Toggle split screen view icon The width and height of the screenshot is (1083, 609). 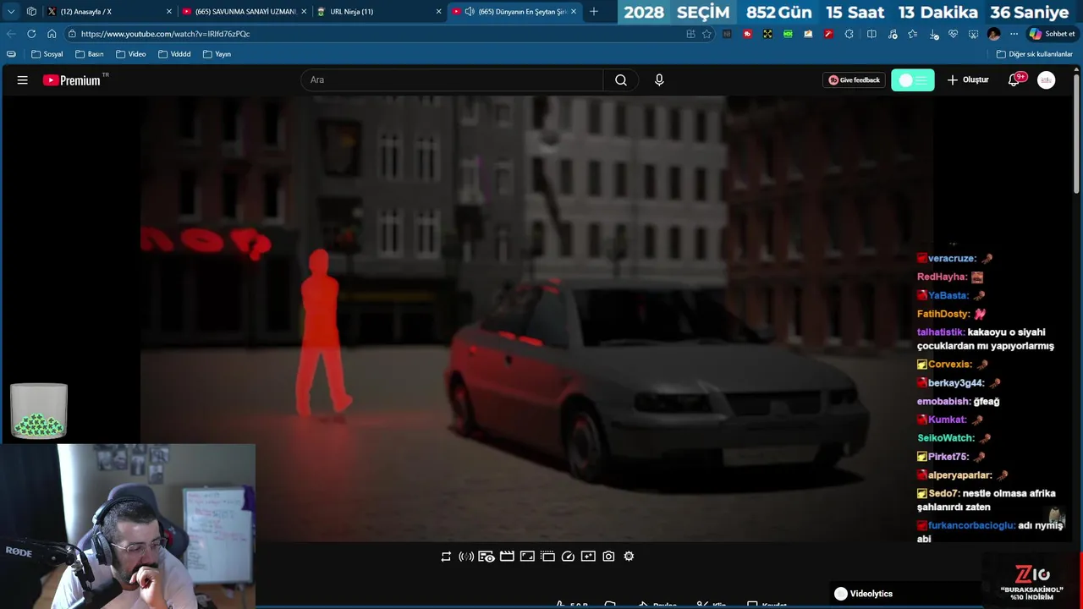click(x=871, y=34)
